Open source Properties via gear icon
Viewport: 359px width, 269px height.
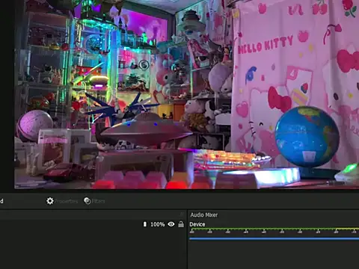[x=50, y=201]
